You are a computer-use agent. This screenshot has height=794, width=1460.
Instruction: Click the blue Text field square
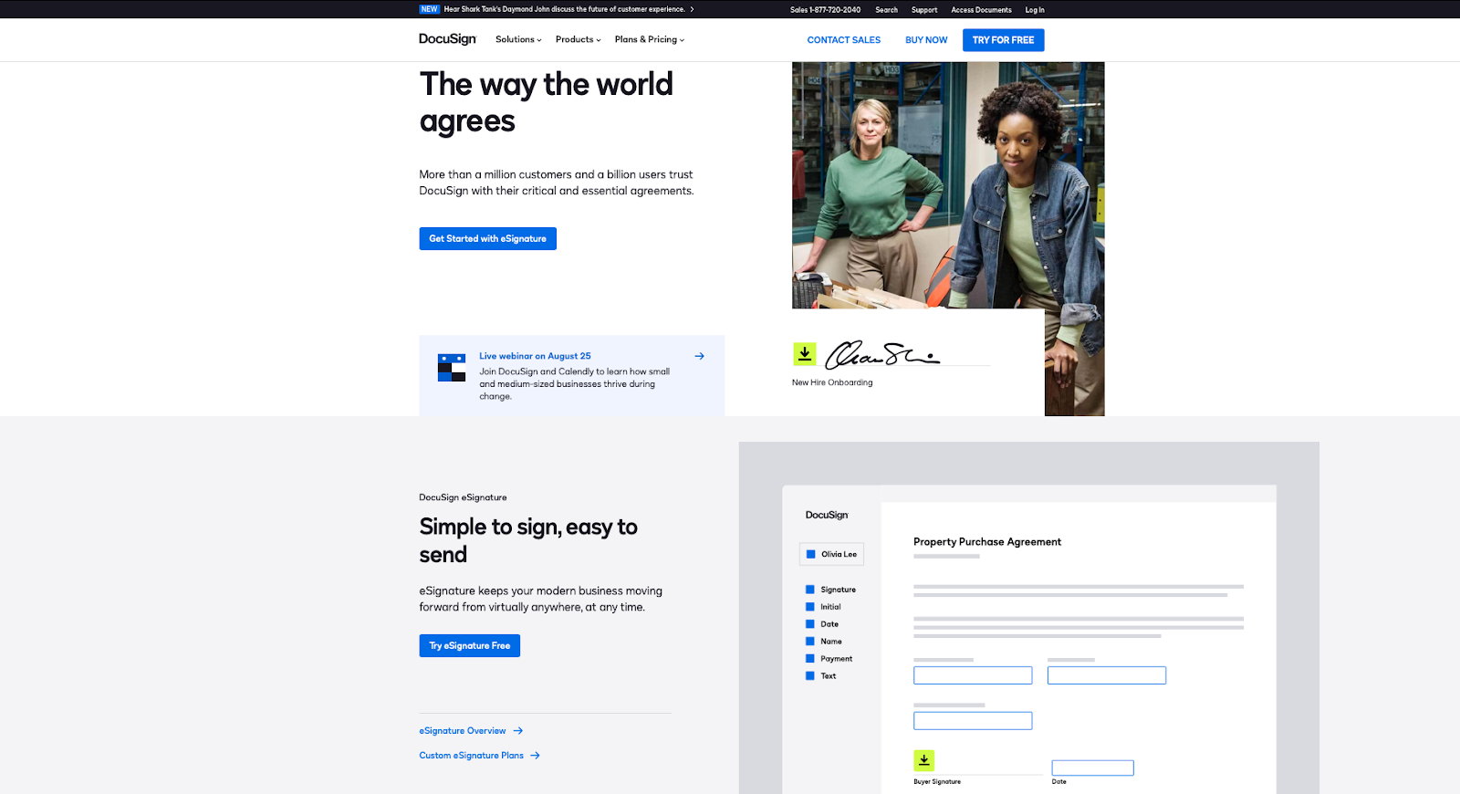(809, 676)
